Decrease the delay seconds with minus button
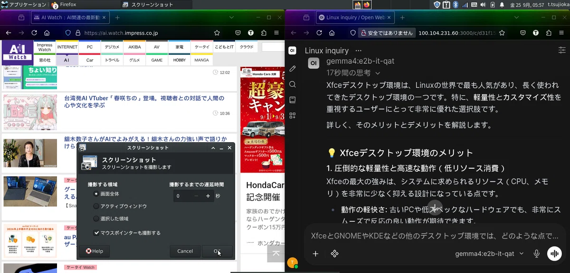The width and height of the screenshot is (570, 273). pos(196,196)
